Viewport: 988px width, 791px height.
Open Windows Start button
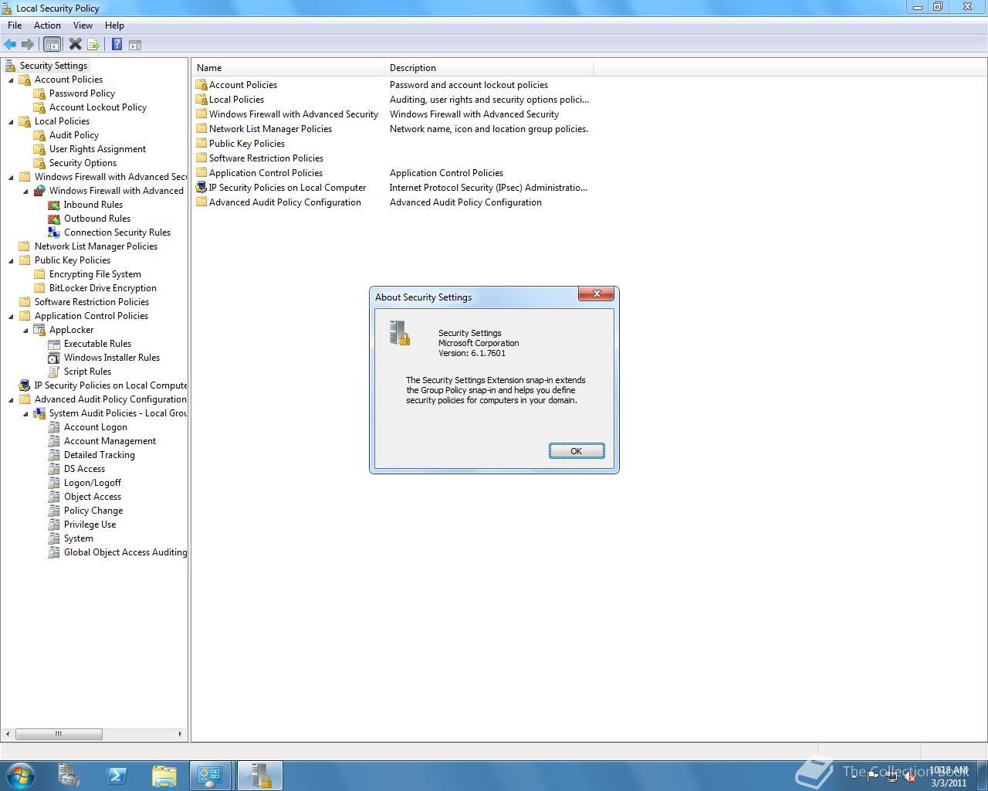20,775
